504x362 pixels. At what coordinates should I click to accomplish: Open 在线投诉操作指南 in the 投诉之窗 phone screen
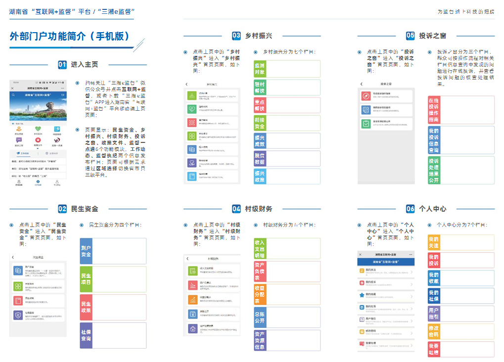[x=386, y=95]
